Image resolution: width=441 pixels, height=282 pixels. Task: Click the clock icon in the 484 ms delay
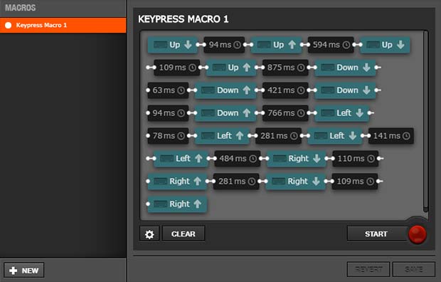[x=253, y=159]
